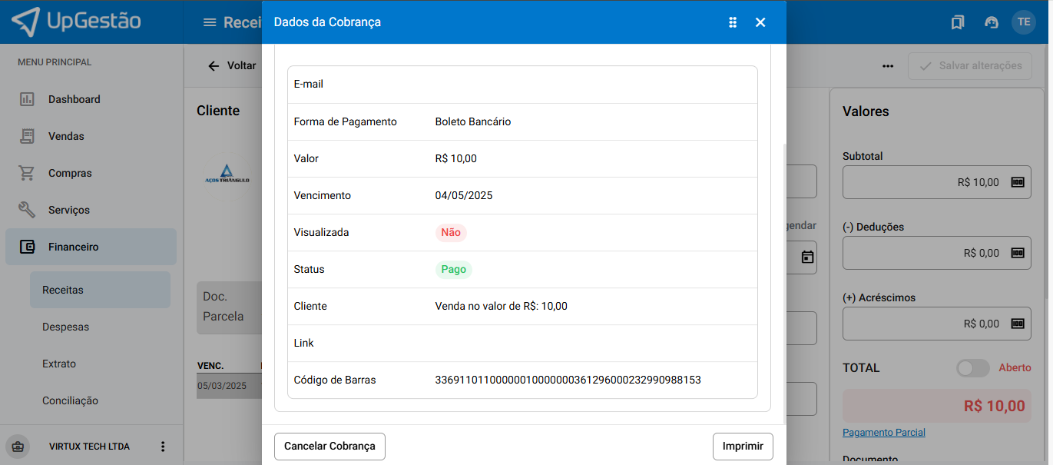Open the three-dot more options menu

[x=888, y=66]
